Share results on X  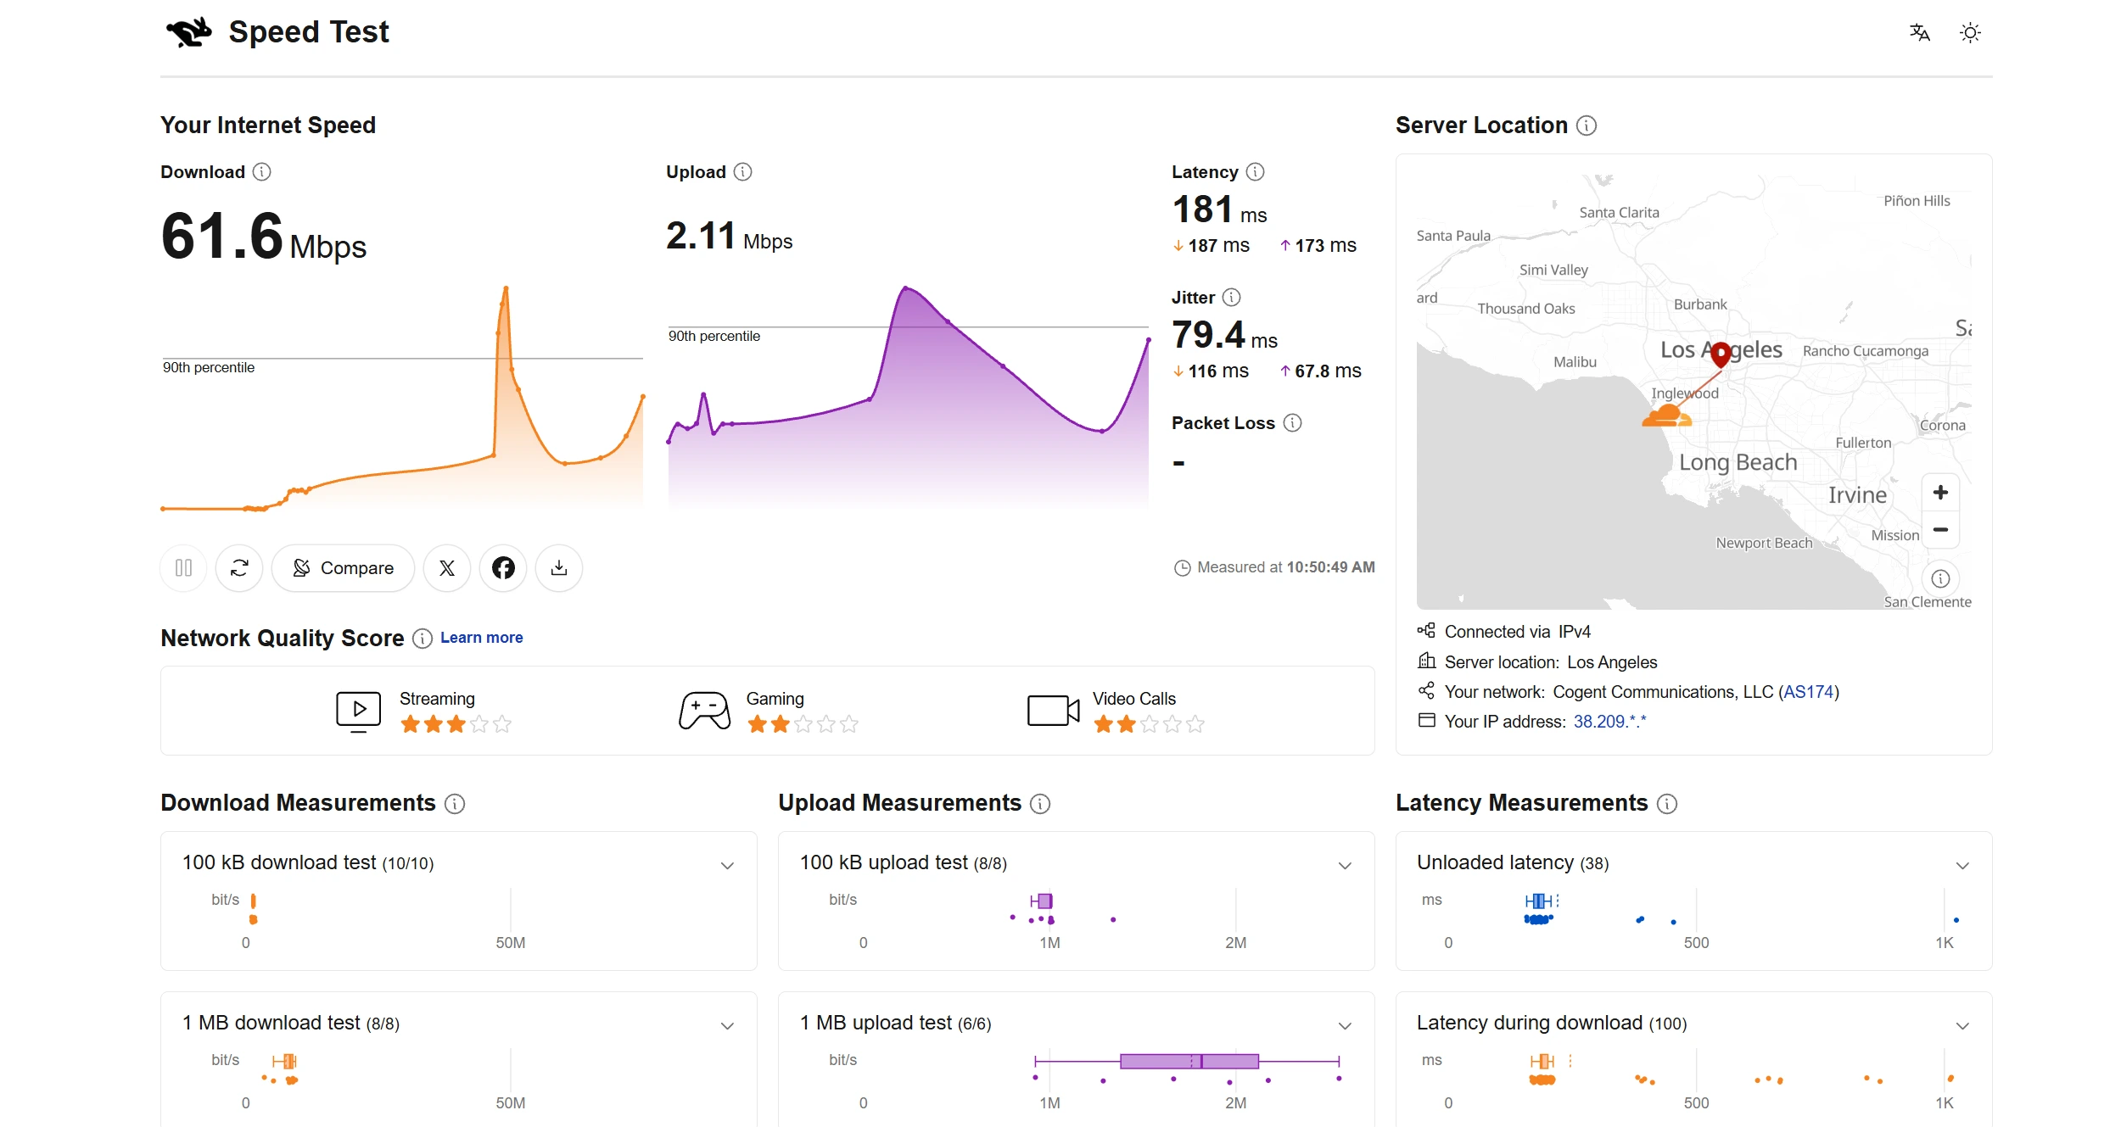[x=447, y=568]
